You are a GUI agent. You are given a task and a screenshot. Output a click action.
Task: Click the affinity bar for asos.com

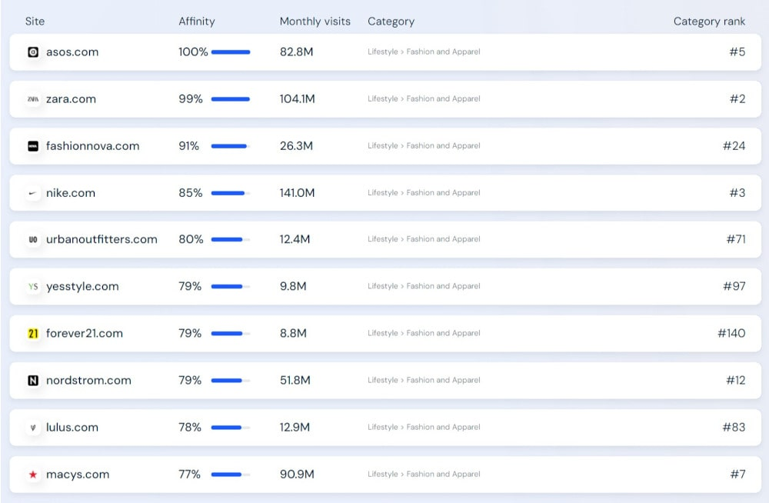231,52
